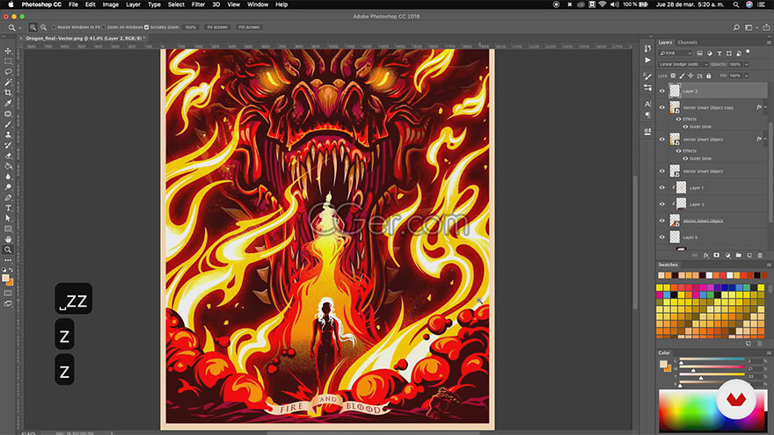This screenshot has height=435, width=774.
Task: Select the Paint Bucket tool
Action: pos(8,166)
